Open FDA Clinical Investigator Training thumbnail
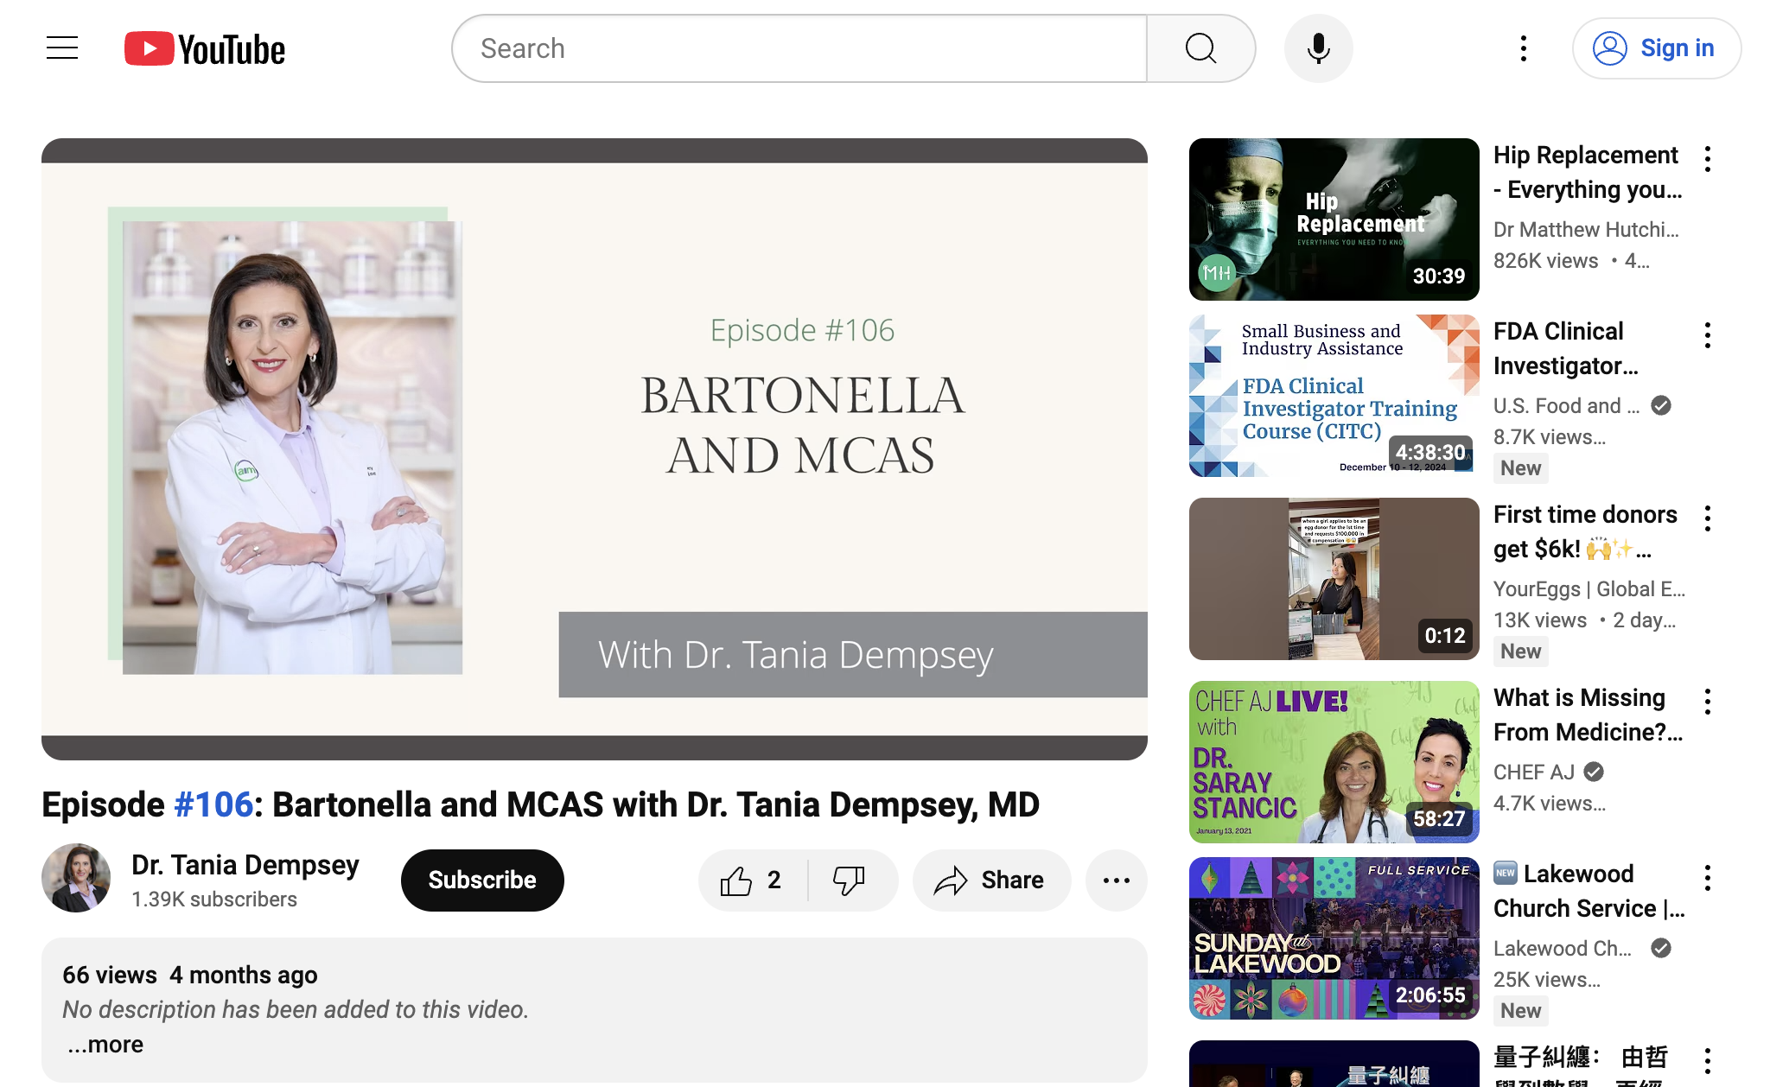The width and height of the screenshot is (1770, 1087). [x=1334, y=396]
